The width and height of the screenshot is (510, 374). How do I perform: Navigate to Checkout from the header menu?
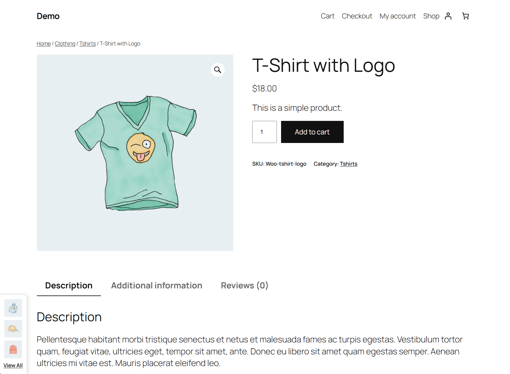(x=357, y=16)
